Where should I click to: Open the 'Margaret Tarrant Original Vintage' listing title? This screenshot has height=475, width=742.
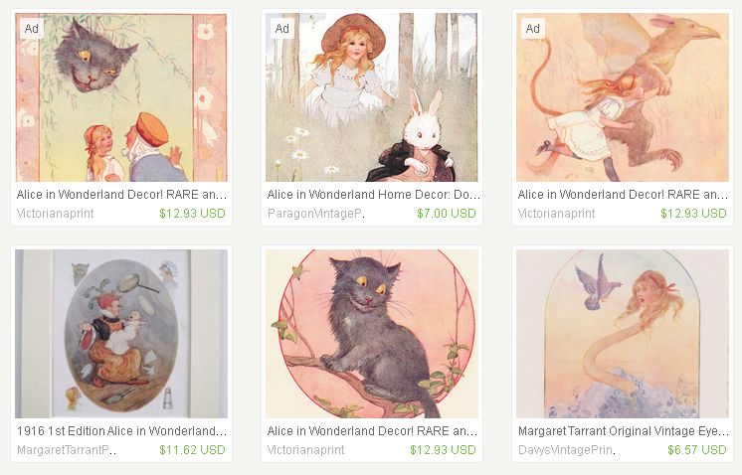624,431
